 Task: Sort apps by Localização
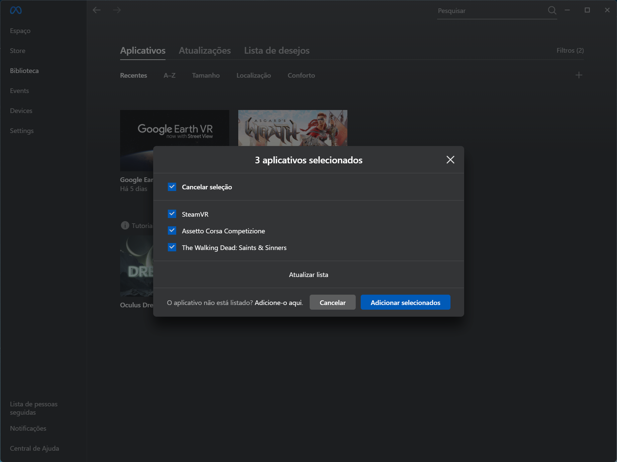point(254,75)
